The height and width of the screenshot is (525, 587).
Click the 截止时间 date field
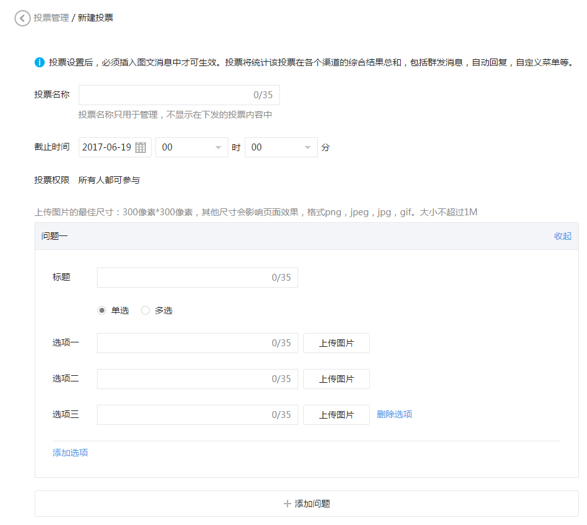[107, 147]
